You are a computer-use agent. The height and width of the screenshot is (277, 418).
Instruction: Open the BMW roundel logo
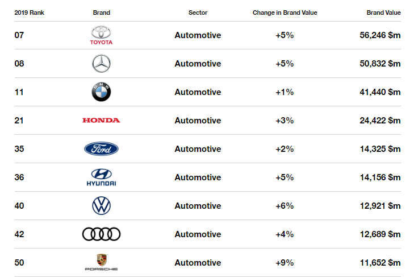coord(101,92)
